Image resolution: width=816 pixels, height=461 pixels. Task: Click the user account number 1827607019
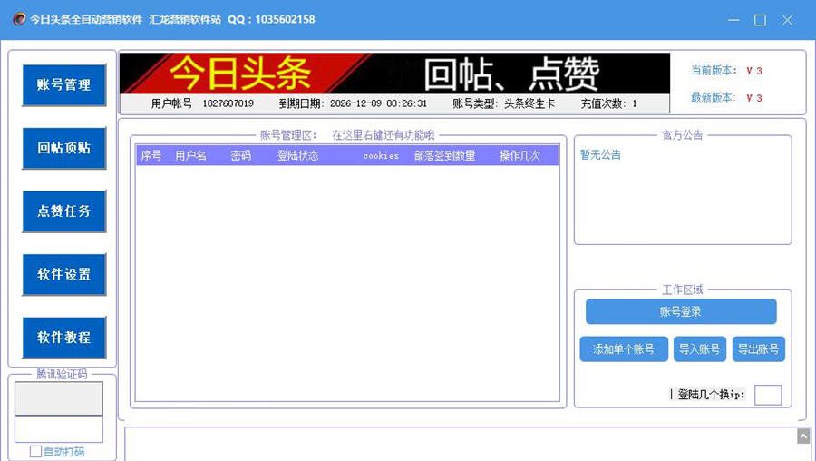[228, 103]
